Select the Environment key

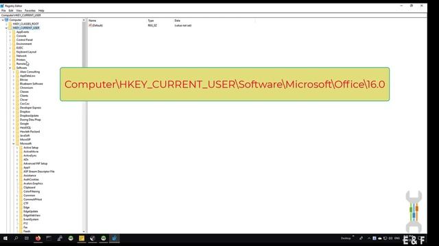tap(24, 44)
